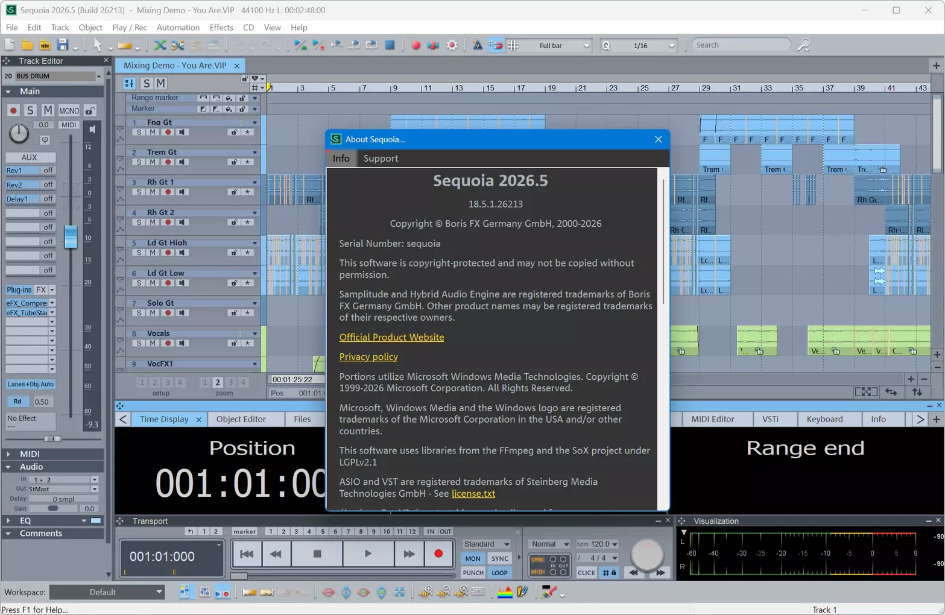Start playback in the Transport panel
Viewport: 945px width, 615px height.
368,554
